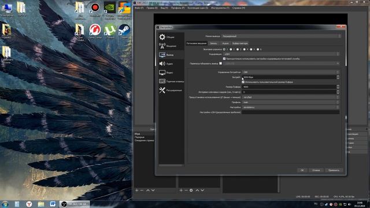Viewport: 370px width, 208px height.
Task: Click the x264 custom options input field
Action: pyautogui.click(x=291, y=112)
